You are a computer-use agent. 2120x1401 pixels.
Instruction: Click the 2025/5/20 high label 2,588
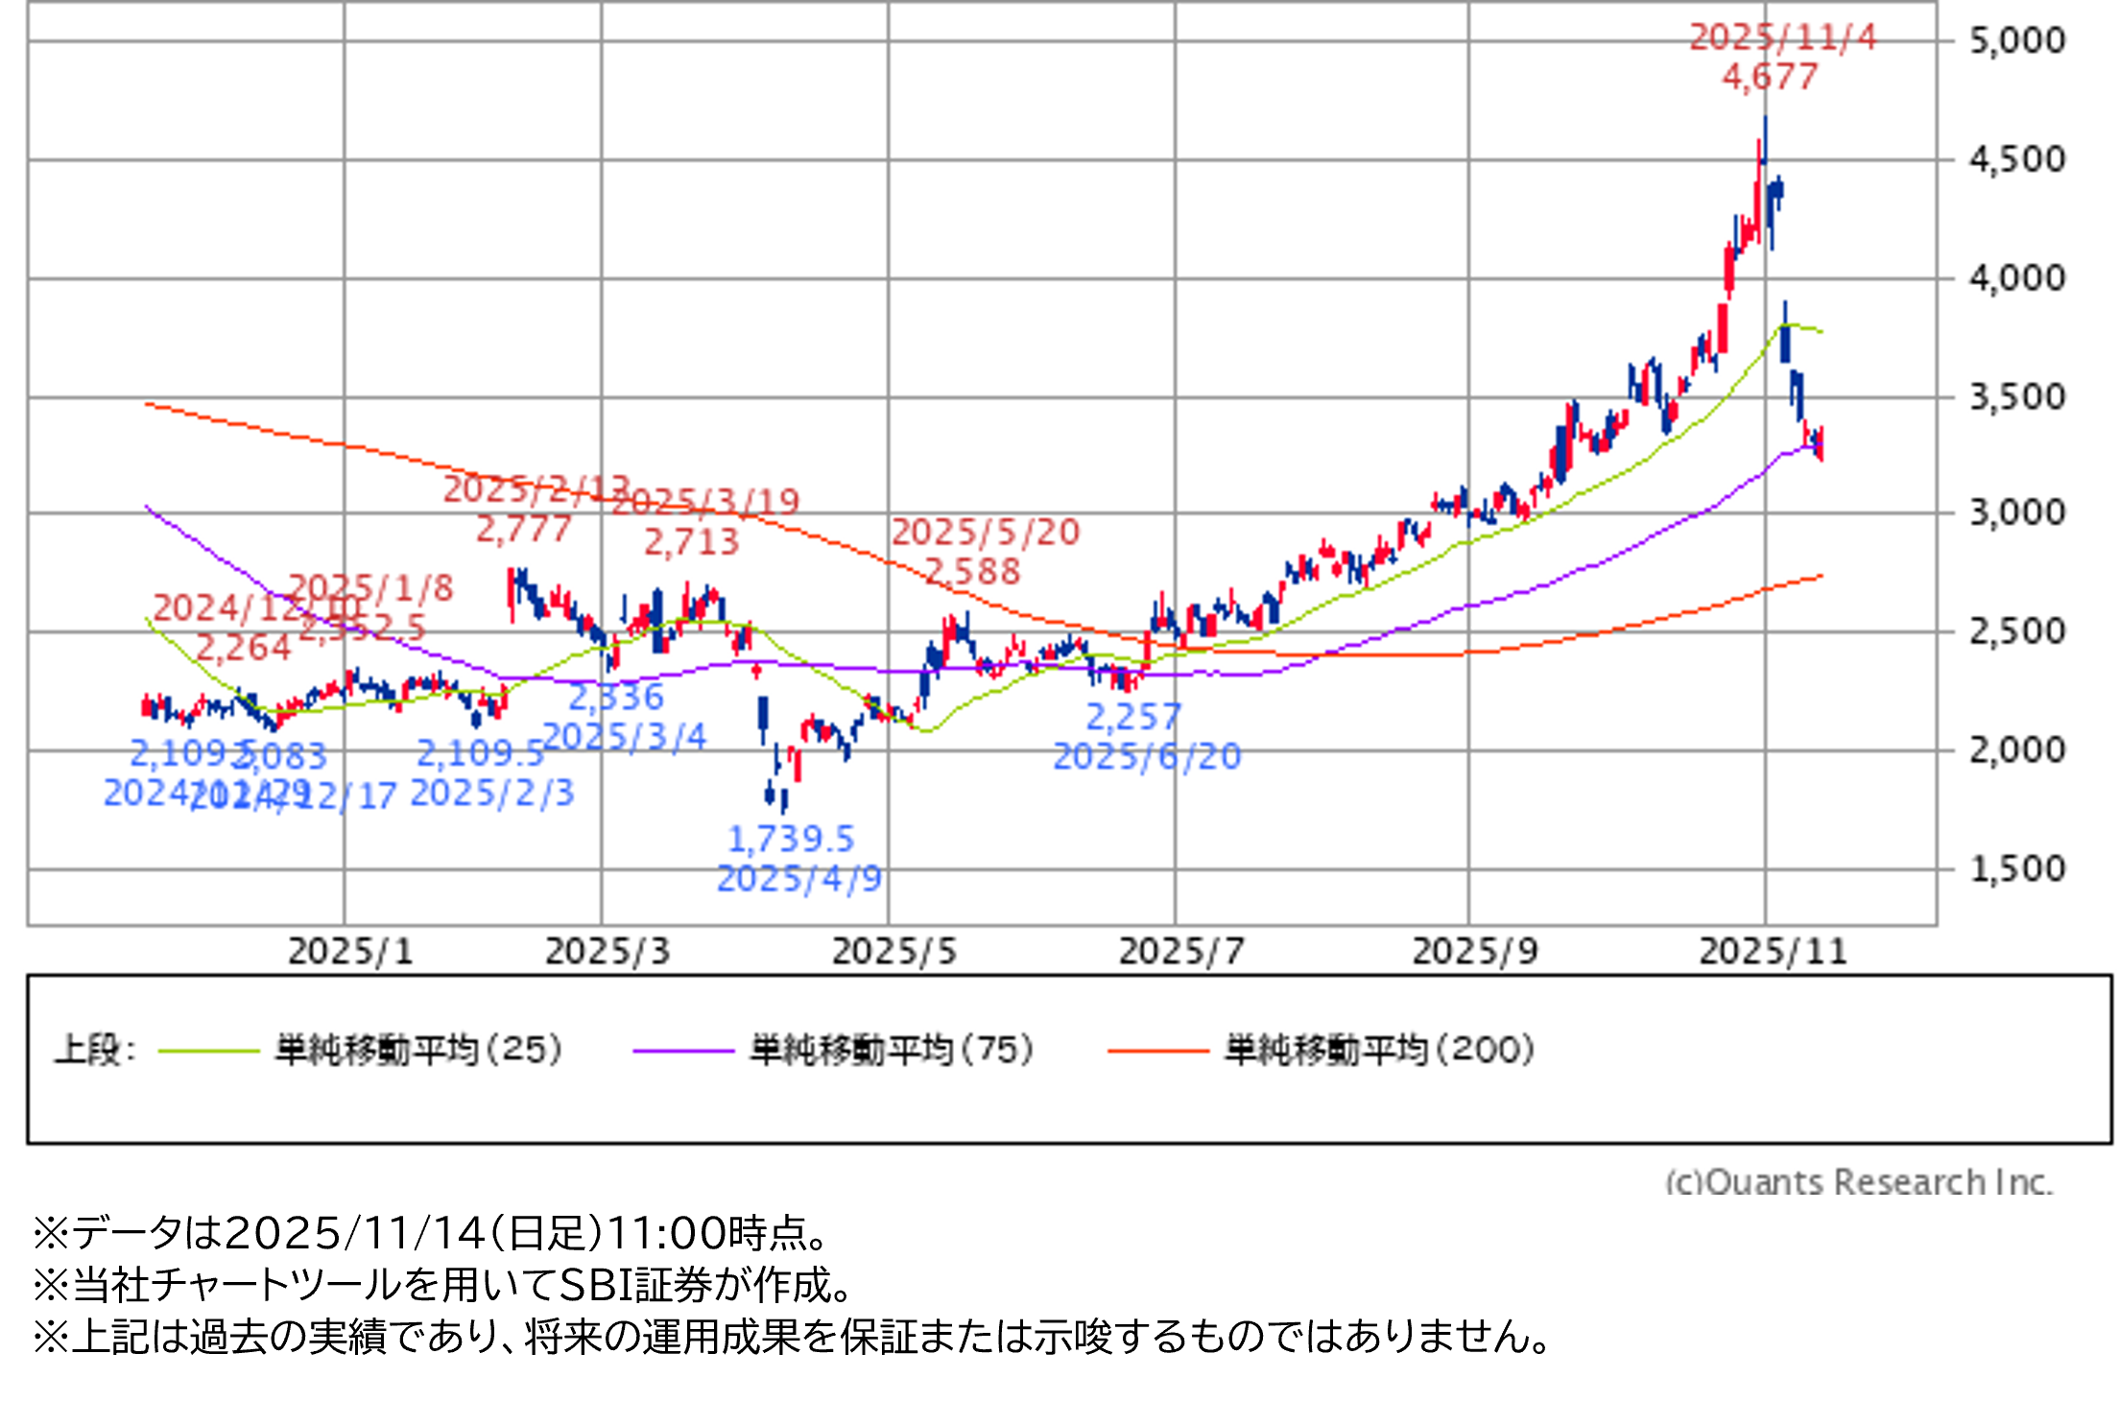coord(972,572)
